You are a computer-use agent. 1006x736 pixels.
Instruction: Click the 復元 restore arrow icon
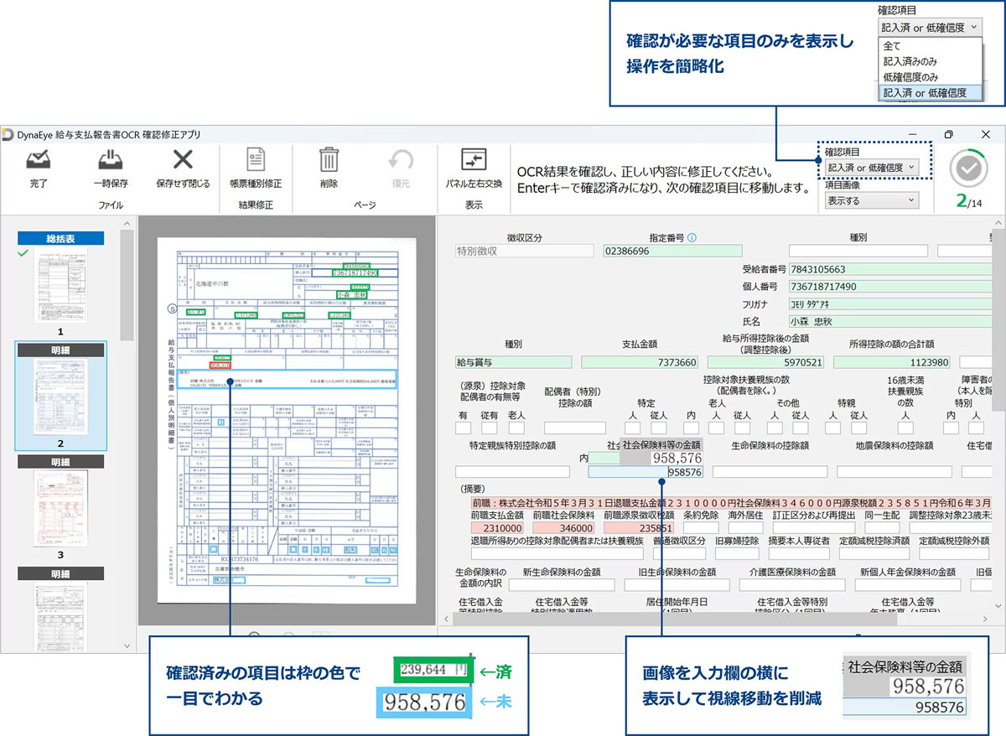[401, 160]
